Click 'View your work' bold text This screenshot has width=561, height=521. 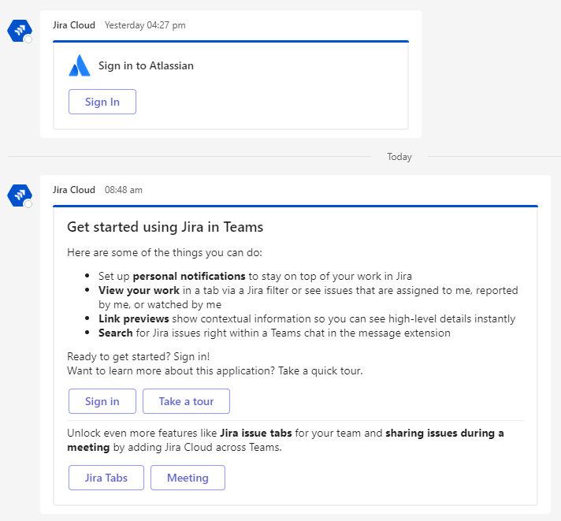[139, 290]
